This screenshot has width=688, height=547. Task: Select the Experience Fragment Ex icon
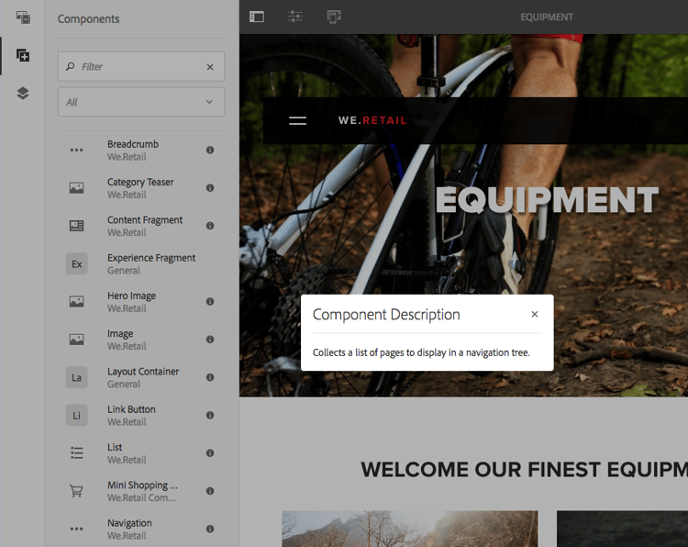76,263
